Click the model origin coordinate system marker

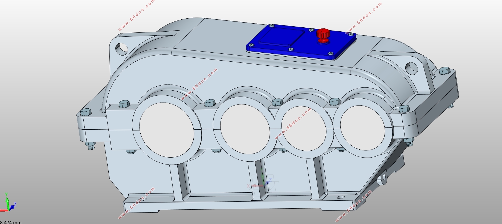(262, 184)
